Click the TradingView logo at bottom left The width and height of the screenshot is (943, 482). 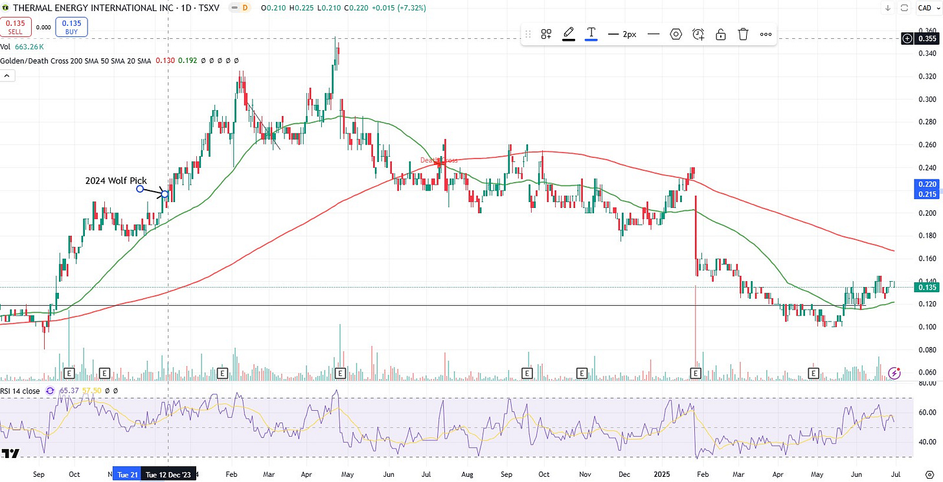pyautogui.click(x=11, y=453)
